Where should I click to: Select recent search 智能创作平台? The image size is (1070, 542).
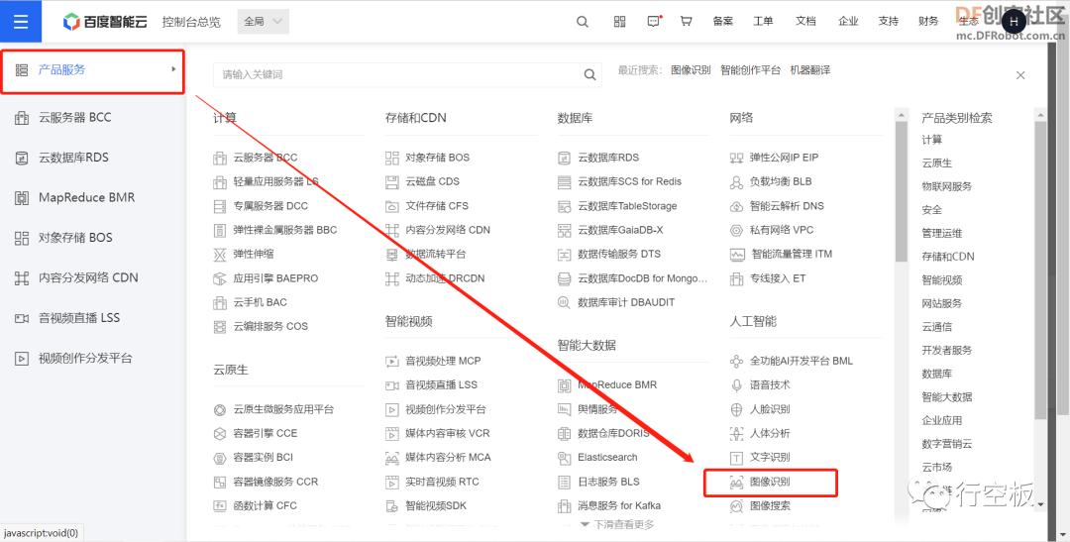[750, 70]
